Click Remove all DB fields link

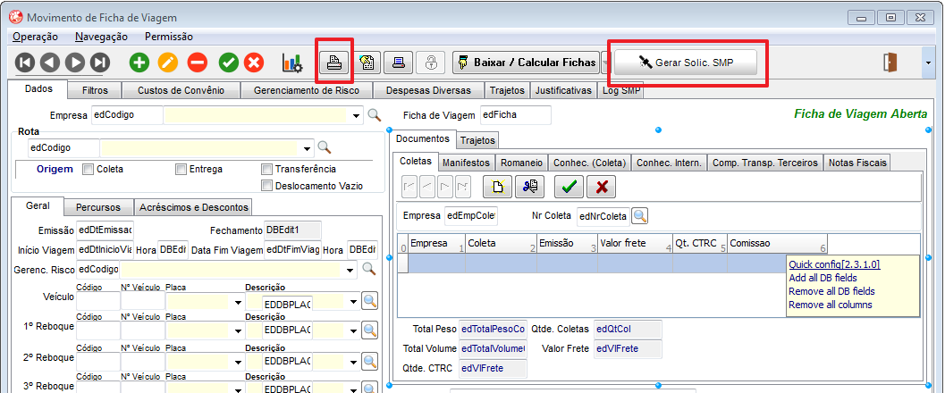(831, 291)
